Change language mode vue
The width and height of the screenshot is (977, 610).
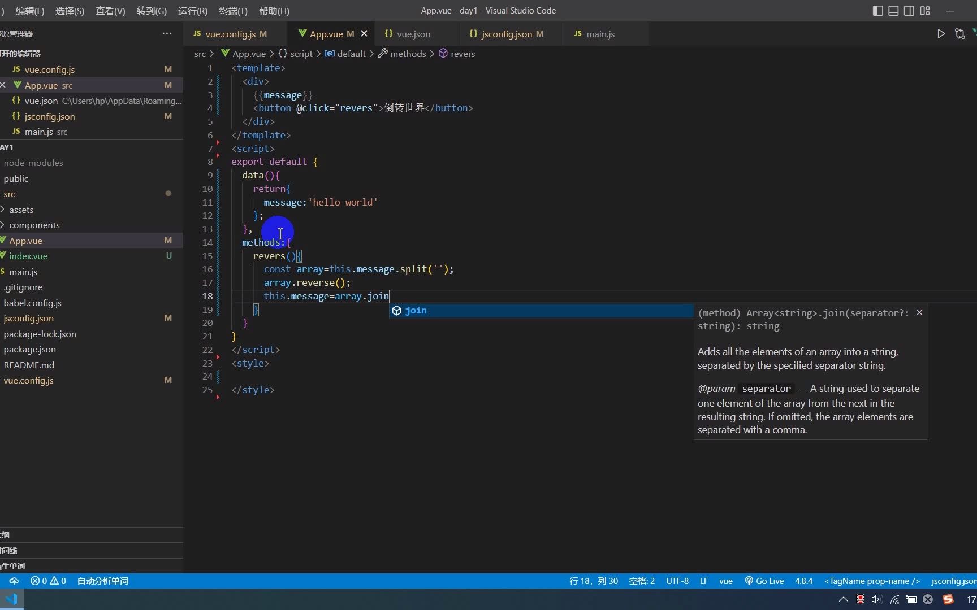(x=726, y=581)
